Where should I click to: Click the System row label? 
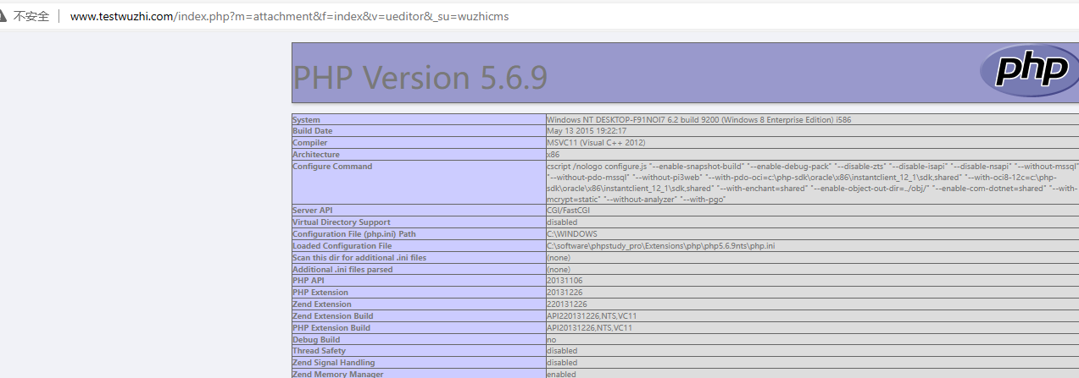pos(307,120)
